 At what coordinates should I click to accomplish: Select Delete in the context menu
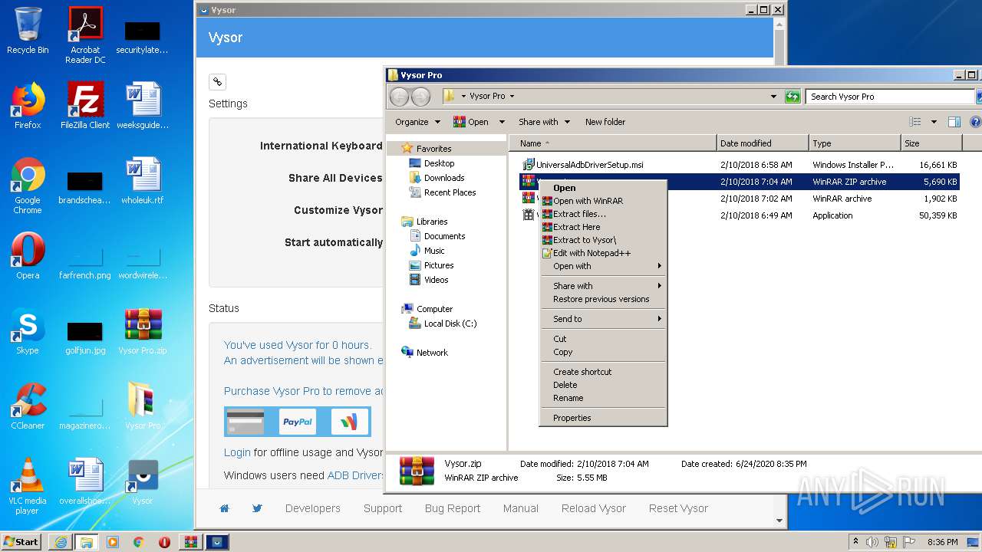click(602, 385)
